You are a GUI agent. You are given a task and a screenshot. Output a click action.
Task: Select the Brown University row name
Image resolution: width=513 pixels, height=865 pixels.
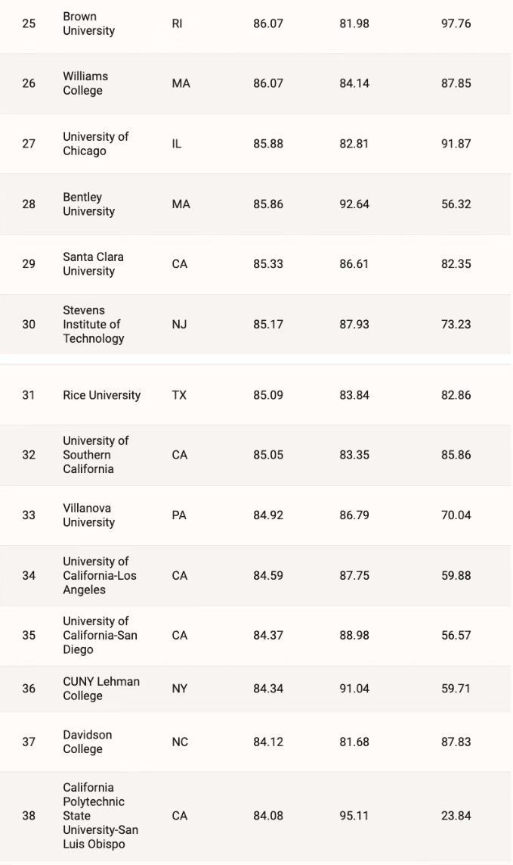(x=88, y=23)
